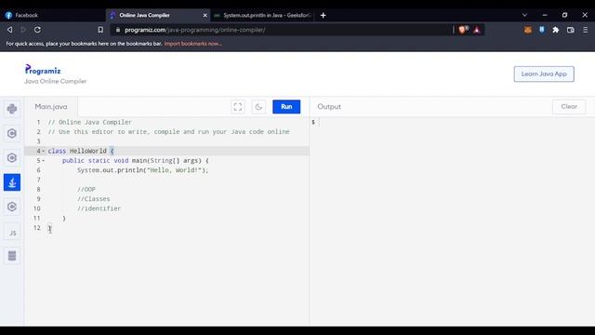Open the MetaMask fox extension
This screenshot has height=335, width=595.
click(528, 30)
